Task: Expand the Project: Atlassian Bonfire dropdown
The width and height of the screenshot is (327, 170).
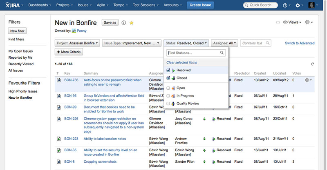Action: (x=77, y=43)
